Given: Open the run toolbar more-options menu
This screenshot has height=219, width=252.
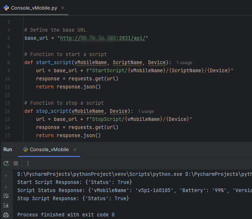Looking at the screenshot, I should [x=28, y=163].
